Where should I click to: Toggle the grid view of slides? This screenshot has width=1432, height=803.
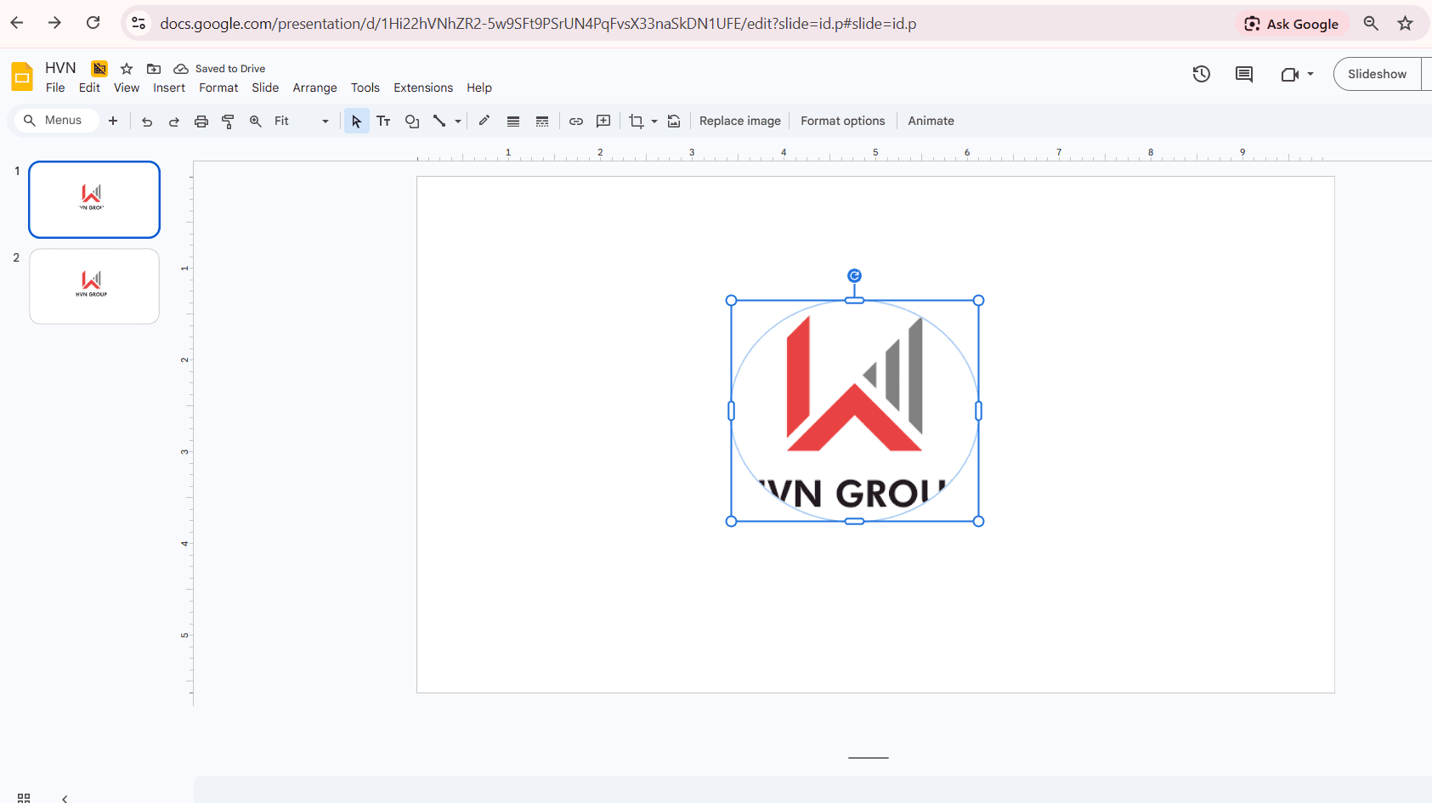pos(24,798)
